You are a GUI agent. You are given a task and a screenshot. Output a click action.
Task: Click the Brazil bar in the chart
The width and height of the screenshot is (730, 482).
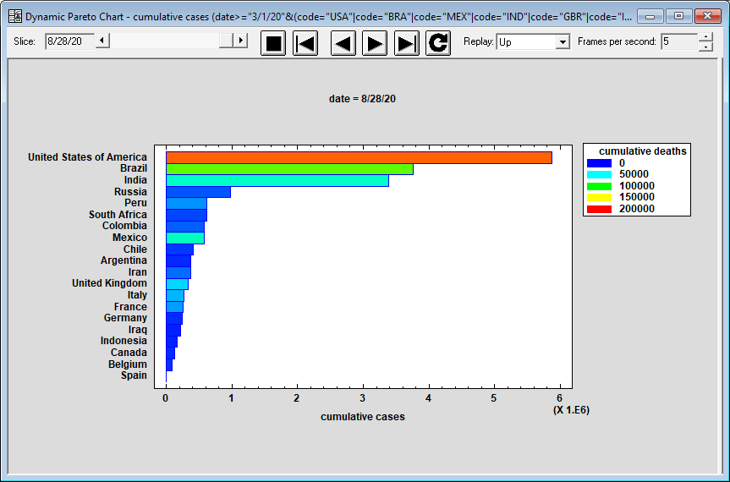289,169
